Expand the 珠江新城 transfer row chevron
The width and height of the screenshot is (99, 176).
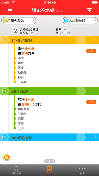point(95,91)
